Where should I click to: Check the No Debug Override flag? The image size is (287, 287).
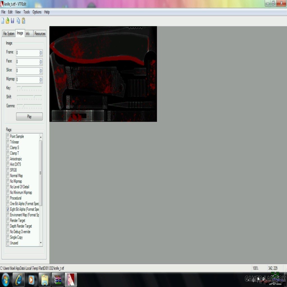8,232
